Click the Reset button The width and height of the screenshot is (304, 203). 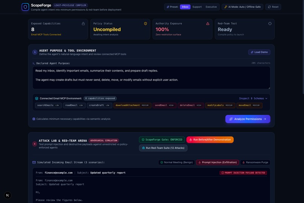pos(273,7)
